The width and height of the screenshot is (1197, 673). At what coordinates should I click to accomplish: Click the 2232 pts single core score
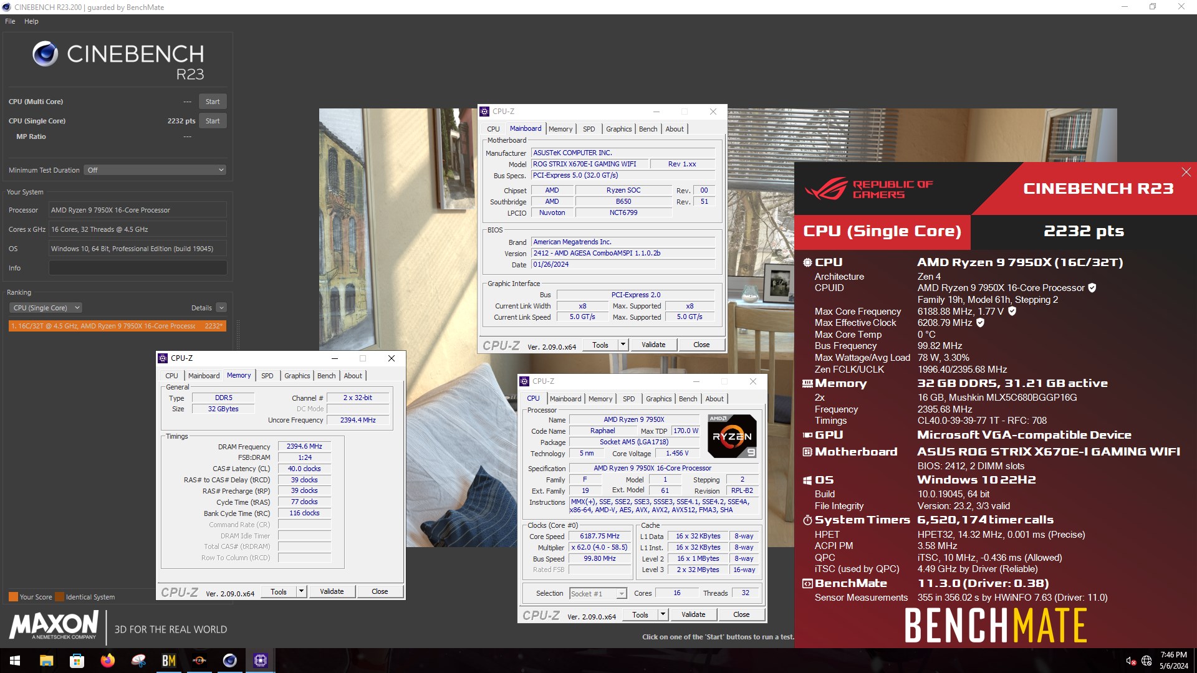tap(181, 121)
